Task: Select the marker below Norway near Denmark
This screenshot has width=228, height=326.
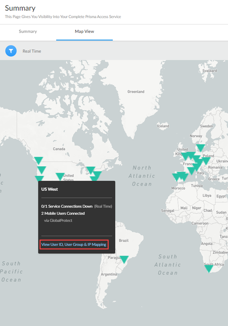Action: [x=200, y=147]
